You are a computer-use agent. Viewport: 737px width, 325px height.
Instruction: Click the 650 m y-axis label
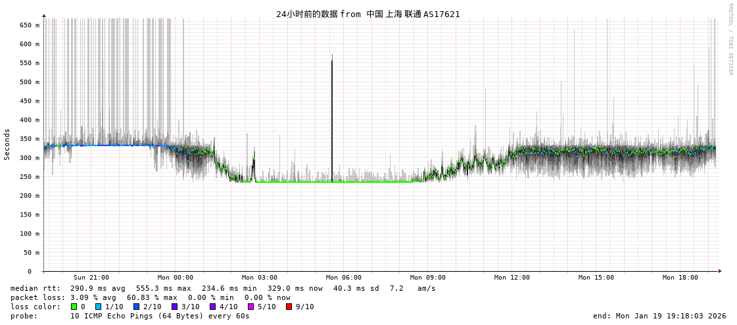(30, 25)
